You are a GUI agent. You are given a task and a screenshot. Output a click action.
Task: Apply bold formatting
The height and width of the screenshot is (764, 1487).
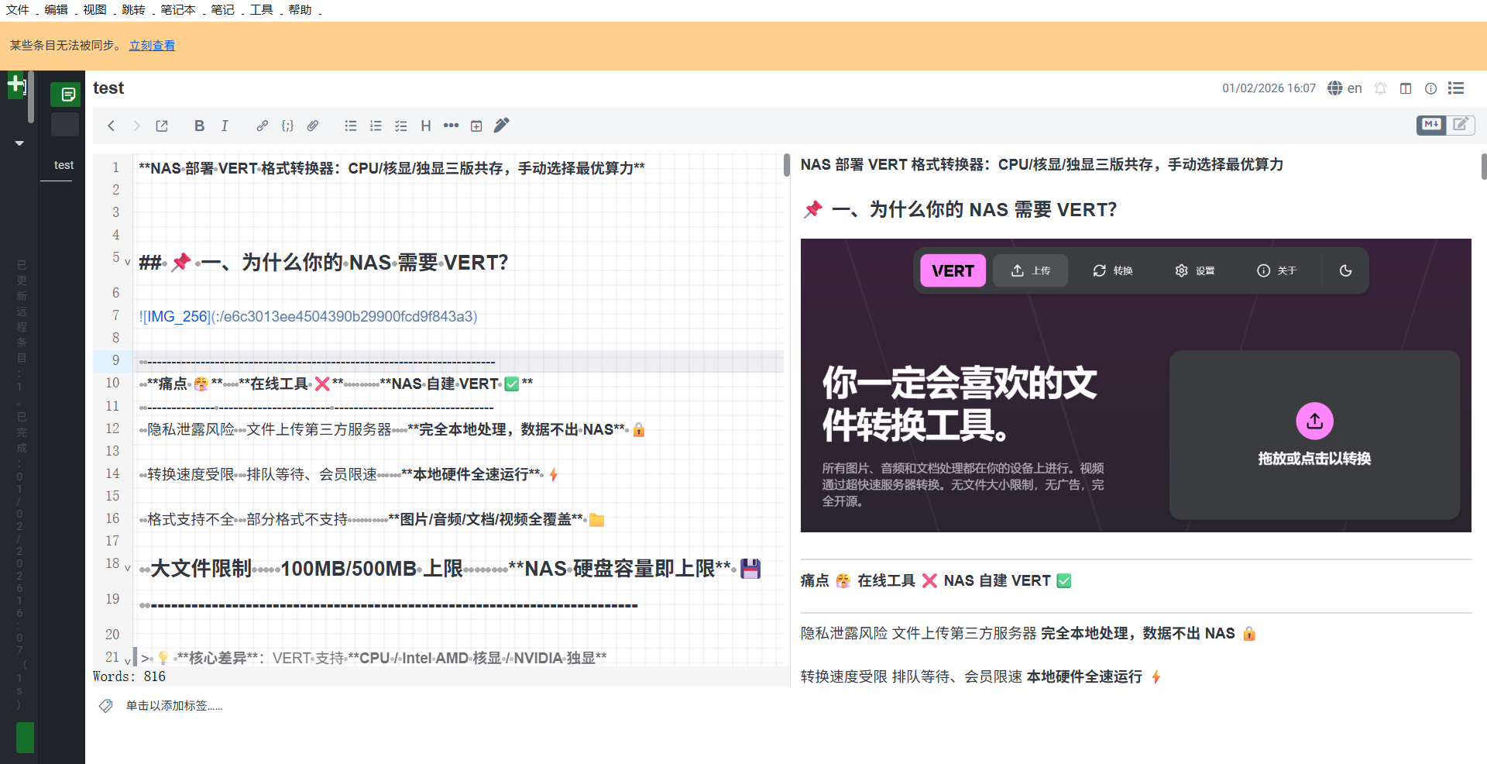[x=199, y=126]
